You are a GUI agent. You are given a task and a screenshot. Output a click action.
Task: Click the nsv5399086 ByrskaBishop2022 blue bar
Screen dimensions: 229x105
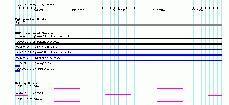coord(118,60)
